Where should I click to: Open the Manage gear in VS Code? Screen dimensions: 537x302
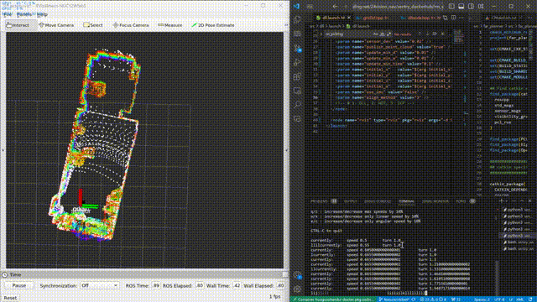coord(297,289)
